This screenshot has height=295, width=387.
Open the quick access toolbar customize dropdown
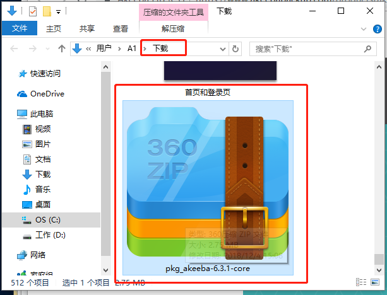tap(59, 12)
